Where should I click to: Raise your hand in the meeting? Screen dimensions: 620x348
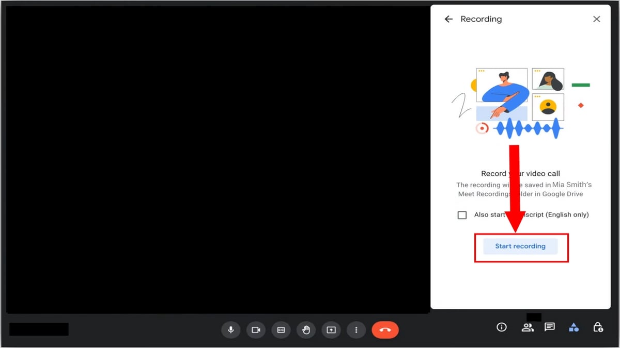pos(306,330)
